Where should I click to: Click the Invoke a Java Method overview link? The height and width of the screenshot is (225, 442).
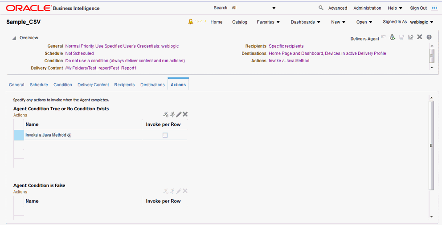click(289, 61)
